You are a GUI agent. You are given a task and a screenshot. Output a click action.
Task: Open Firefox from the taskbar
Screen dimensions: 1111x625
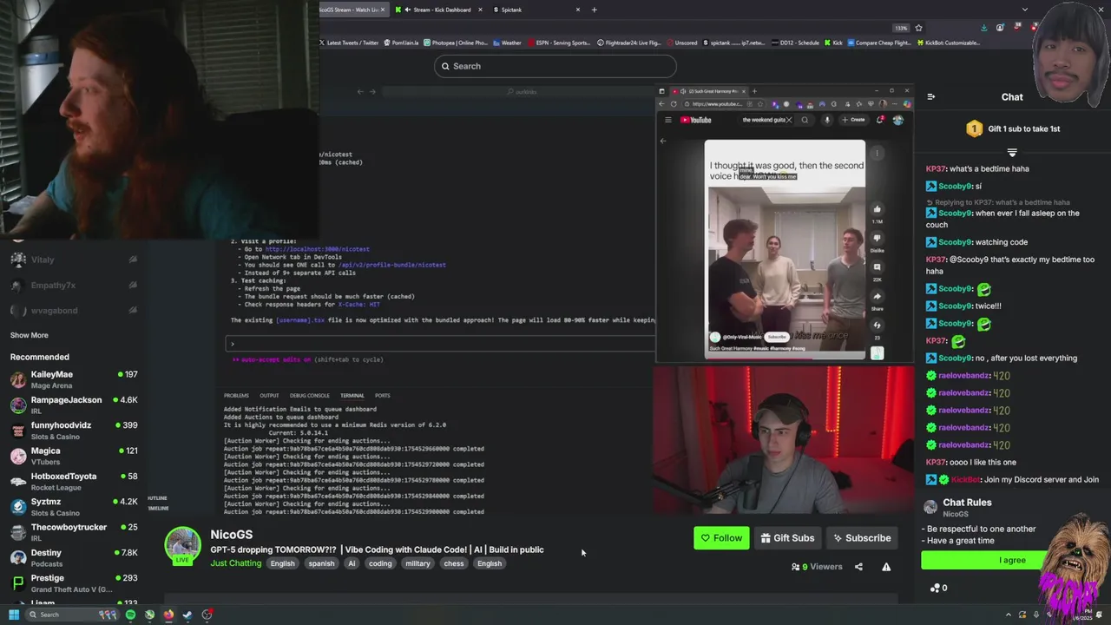[168, 615]
